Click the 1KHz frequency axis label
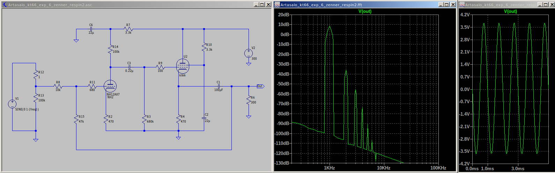 point(329,168)
